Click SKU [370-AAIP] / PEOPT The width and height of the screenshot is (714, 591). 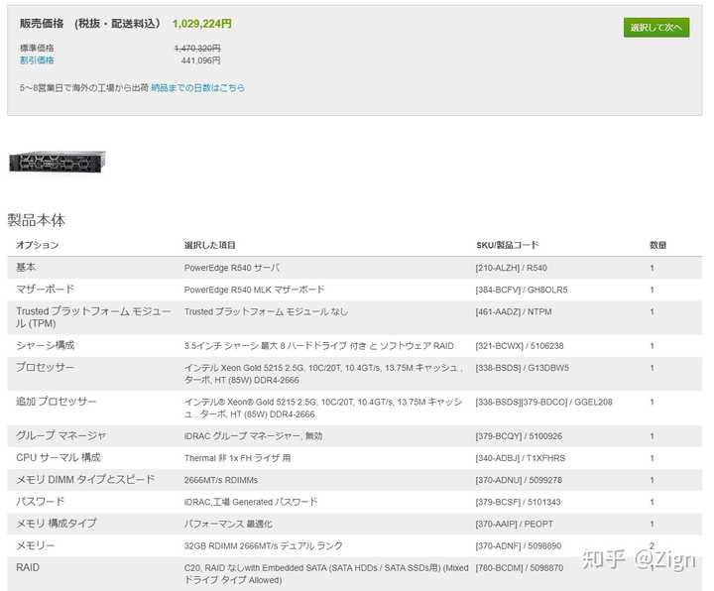click(514, 525)
